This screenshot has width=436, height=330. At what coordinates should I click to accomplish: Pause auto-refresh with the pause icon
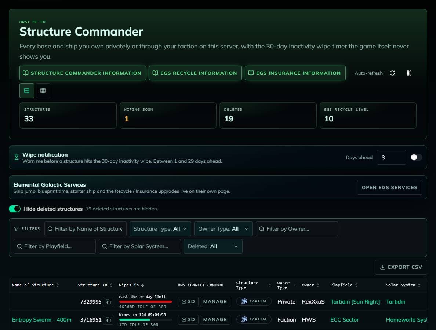409,73
